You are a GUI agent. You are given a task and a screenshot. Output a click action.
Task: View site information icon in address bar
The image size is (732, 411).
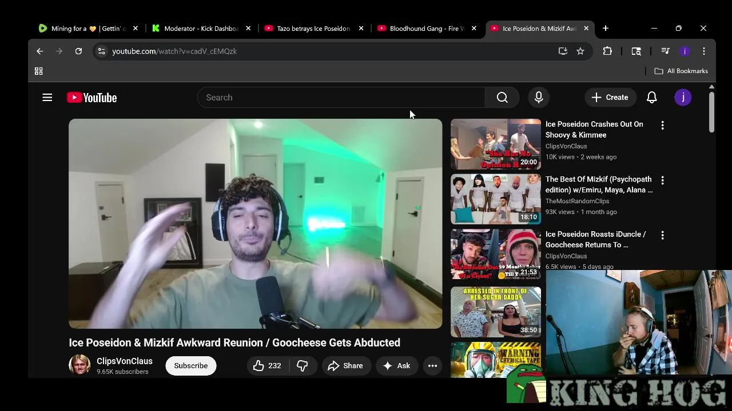pos(101,51)
